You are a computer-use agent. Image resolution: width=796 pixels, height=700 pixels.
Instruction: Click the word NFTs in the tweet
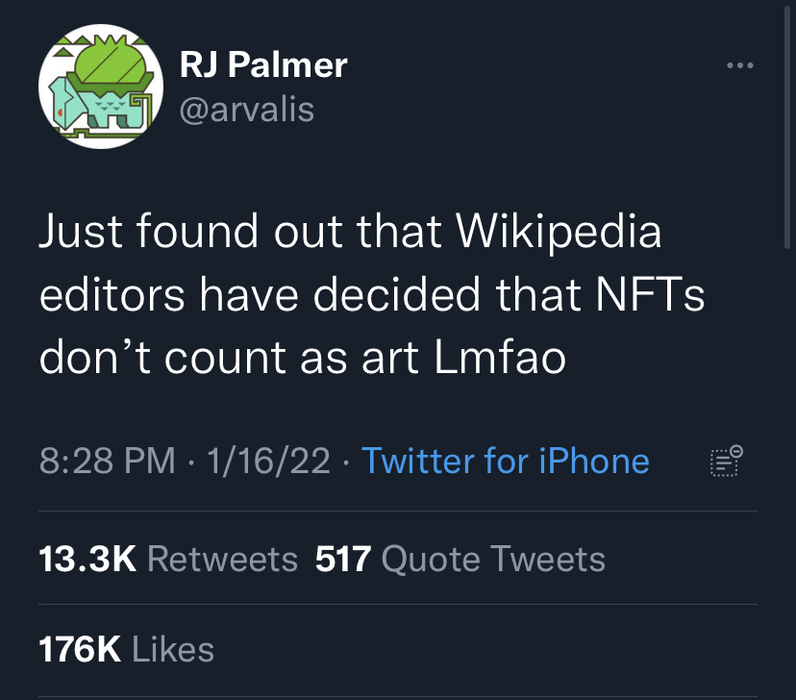tap(650, 294)
